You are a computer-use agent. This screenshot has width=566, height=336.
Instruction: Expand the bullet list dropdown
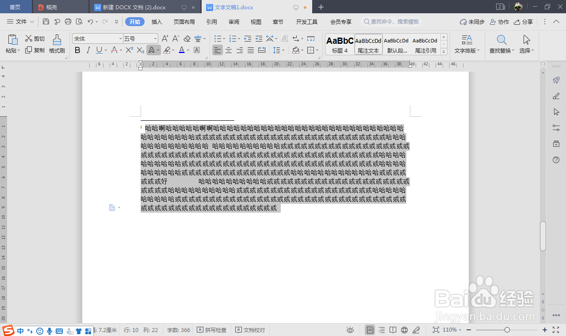click(224, 39)
